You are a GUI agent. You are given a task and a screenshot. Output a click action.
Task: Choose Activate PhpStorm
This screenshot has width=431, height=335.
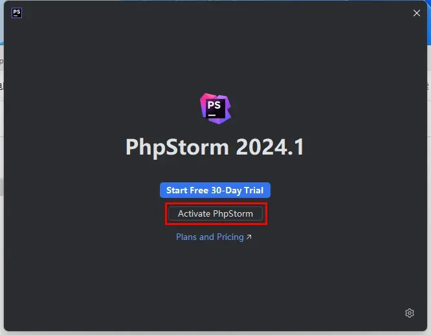point(215,213)
